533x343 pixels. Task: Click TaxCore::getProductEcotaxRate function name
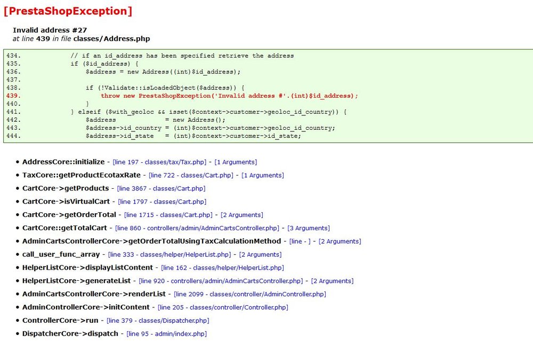pos(82,175)
